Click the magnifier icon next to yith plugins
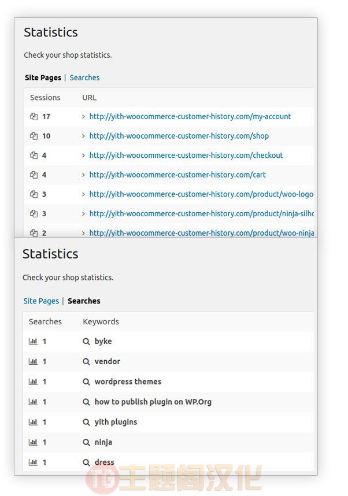This screenshot has height=496, width=348. [86, 423]
